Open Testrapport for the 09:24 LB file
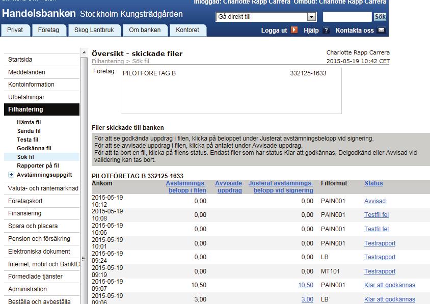 coord(380,257)
